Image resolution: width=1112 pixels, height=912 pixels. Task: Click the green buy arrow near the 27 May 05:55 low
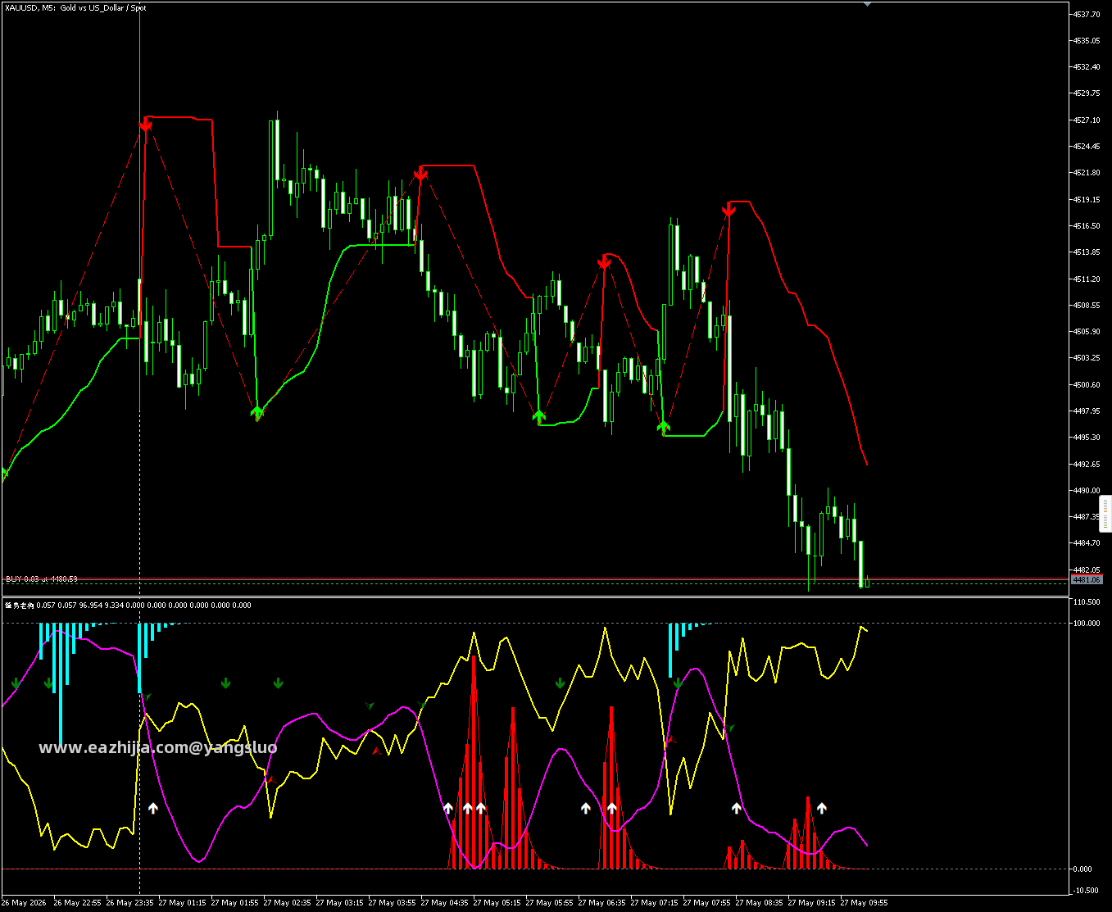(x=539, y=416)
